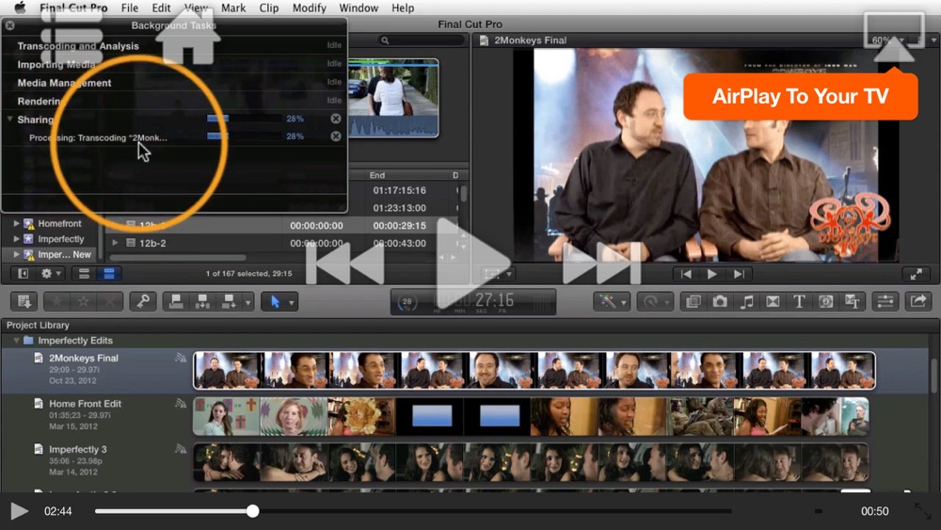This screenshot has height=530, width=941.
Task: Go to previous edit in viewer
Action: (x=686, y=274)
